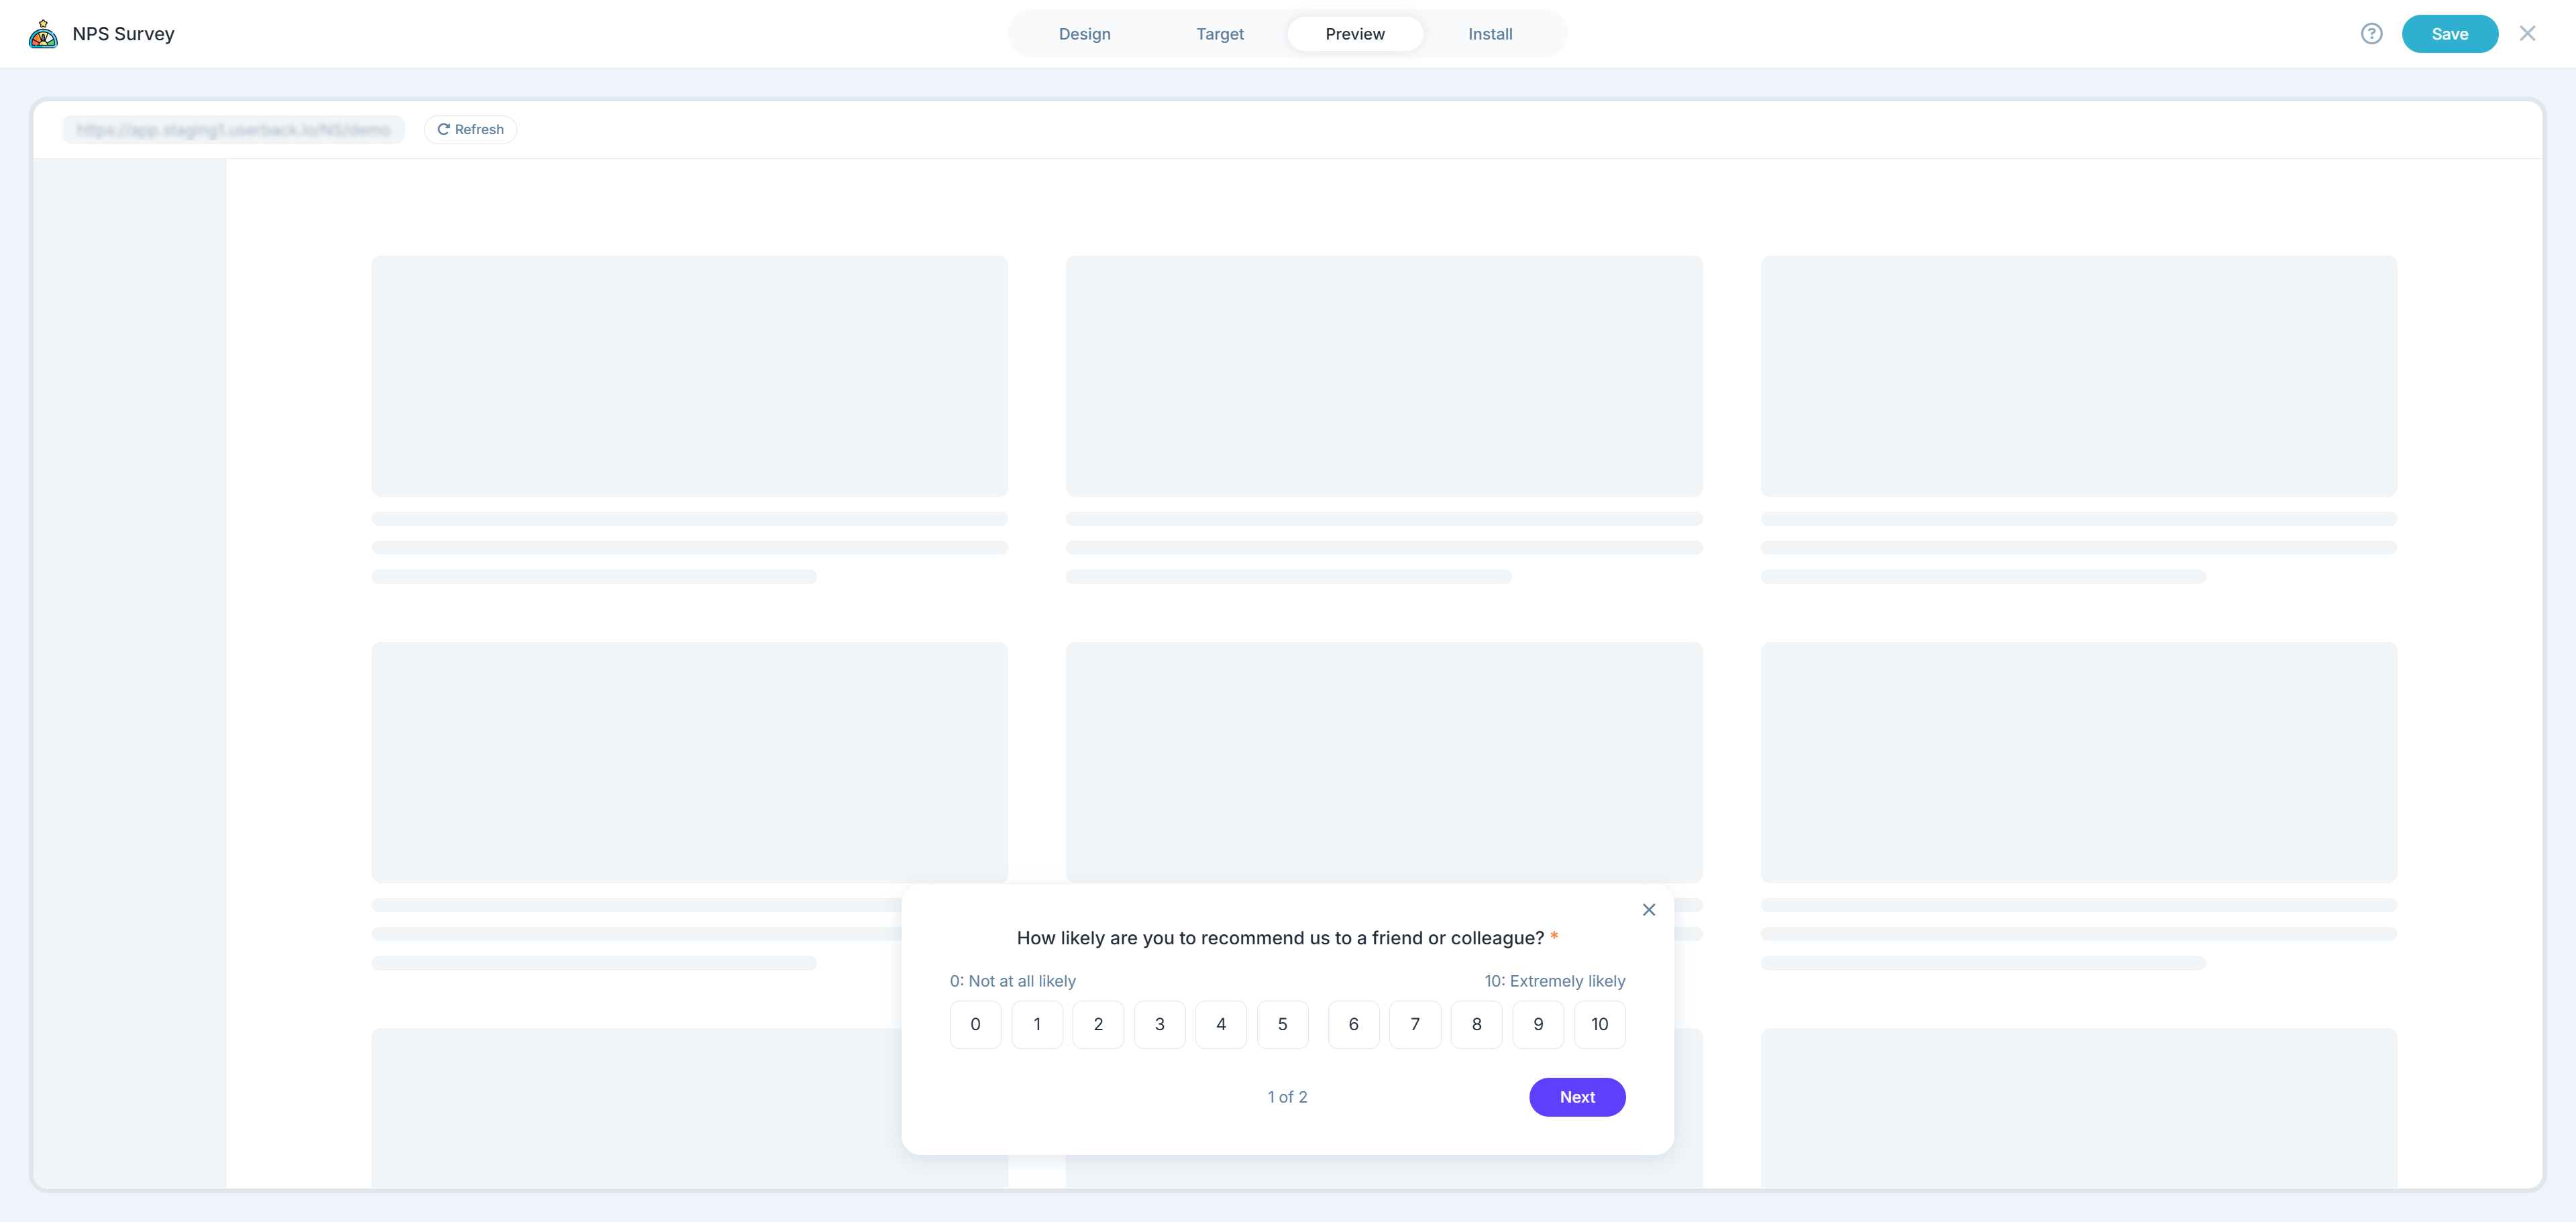Select rating 6 in the survey
2576x1222 pixels.
click(1353, 1024)
